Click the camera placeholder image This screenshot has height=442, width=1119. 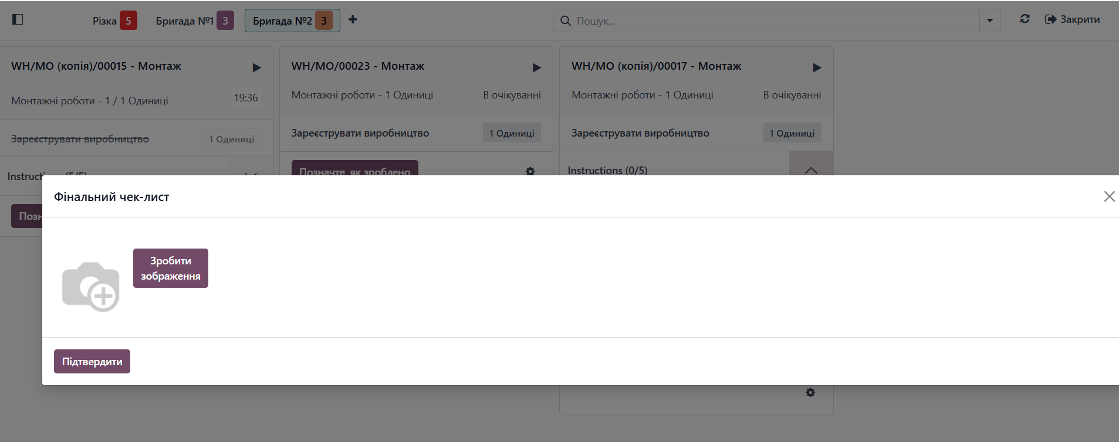click(91, 286)
